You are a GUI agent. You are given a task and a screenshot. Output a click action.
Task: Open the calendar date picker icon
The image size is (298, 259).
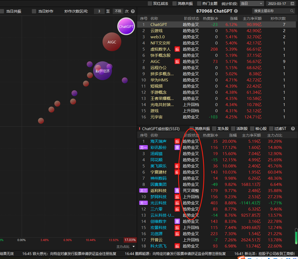click(292, 3)
